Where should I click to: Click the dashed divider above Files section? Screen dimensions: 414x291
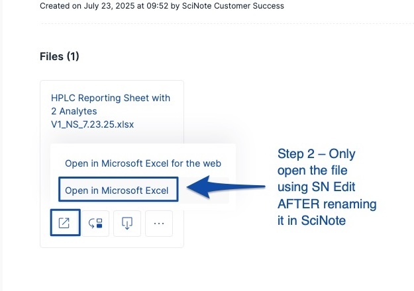[x=225, y=24]
